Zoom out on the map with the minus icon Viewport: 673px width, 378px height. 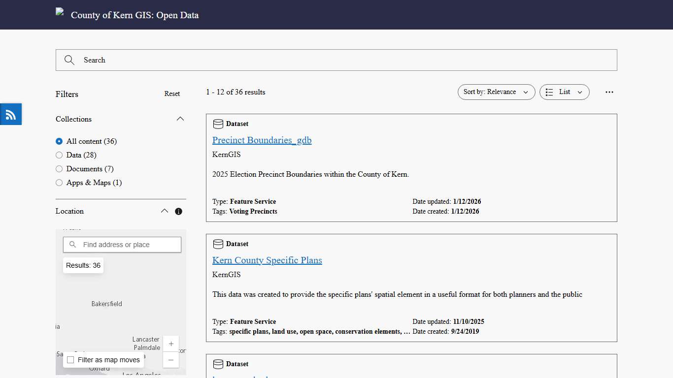pos(170,360)
